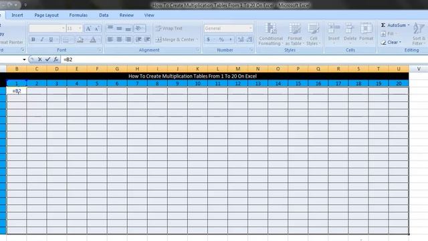This screenshot has height=241, width=428.
Task: Click formula bar showing =B2
Action: click(244, 60)
